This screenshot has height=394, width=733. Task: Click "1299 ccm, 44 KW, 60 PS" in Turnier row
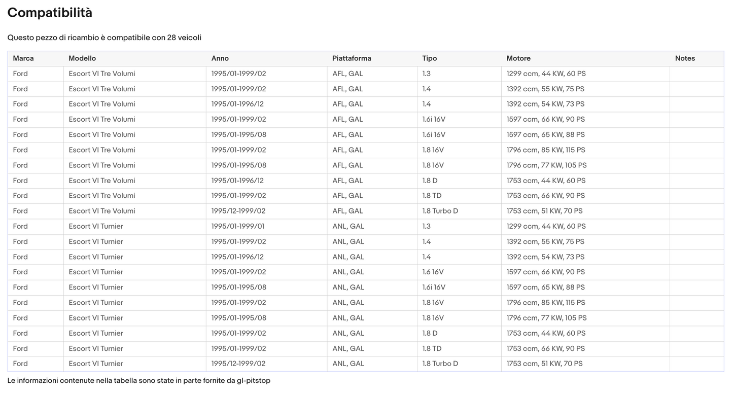546,226
